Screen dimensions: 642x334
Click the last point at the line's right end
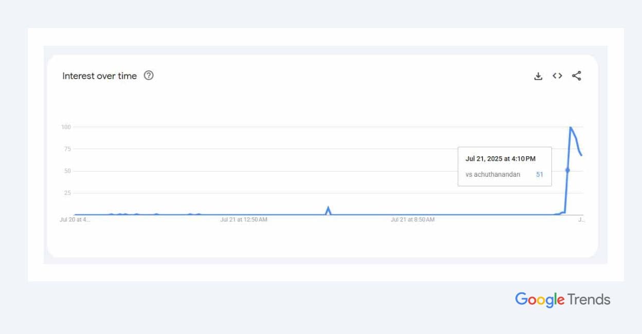(582, 155)
